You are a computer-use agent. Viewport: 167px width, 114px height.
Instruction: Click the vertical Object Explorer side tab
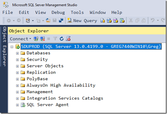click(4, 47)
